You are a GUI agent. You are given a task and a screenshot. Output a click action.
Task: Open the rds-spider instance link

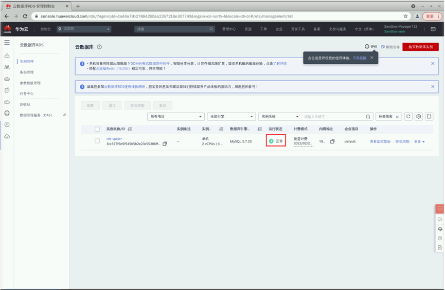[x=114, y=139]
